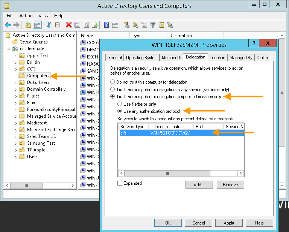Switch to the Managed By tab
Viewport: 289px width, 232px height.
(241, 58)
